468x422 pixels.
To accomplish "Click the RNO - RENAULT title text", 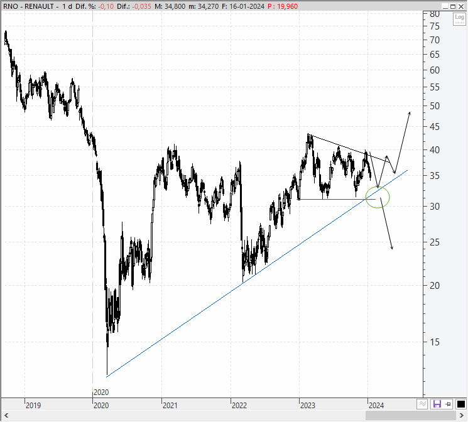I will (x=28, y=6).
